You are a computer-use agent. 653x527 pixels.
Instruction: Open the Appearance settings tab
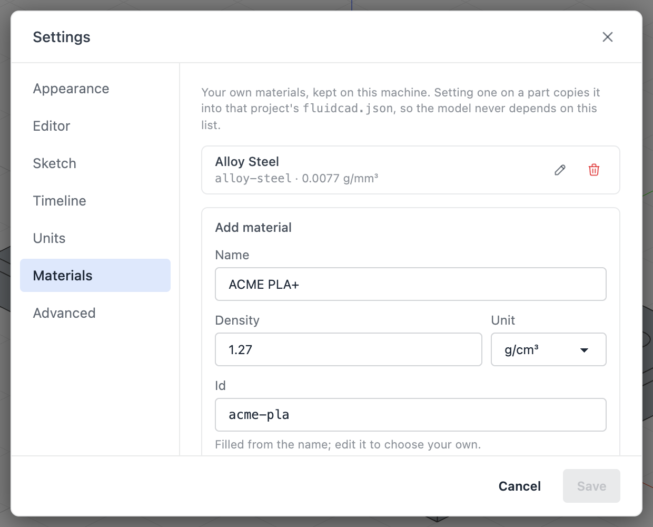click(95, 89)
